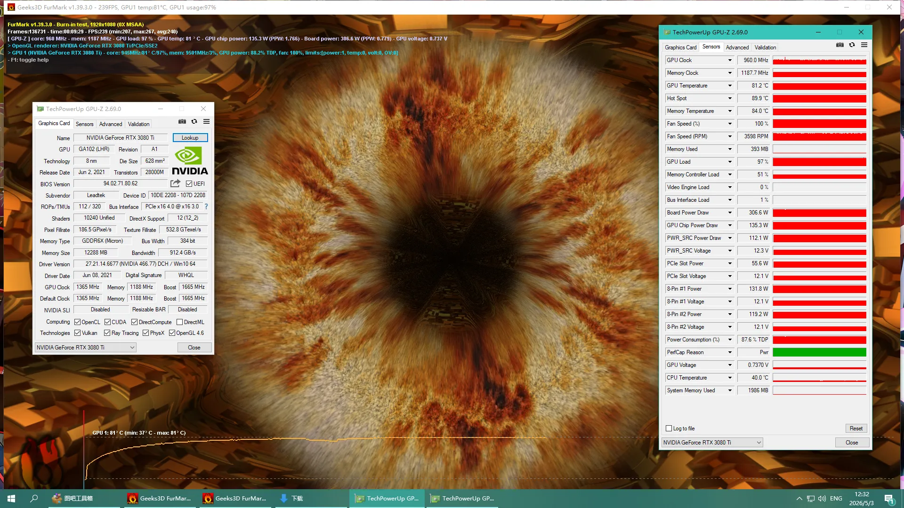Image resolution: width=904 pixels, height=508 pixels.
Task: Toggle Ray Tracing checkbox
Action: click(x=107, y=333)
